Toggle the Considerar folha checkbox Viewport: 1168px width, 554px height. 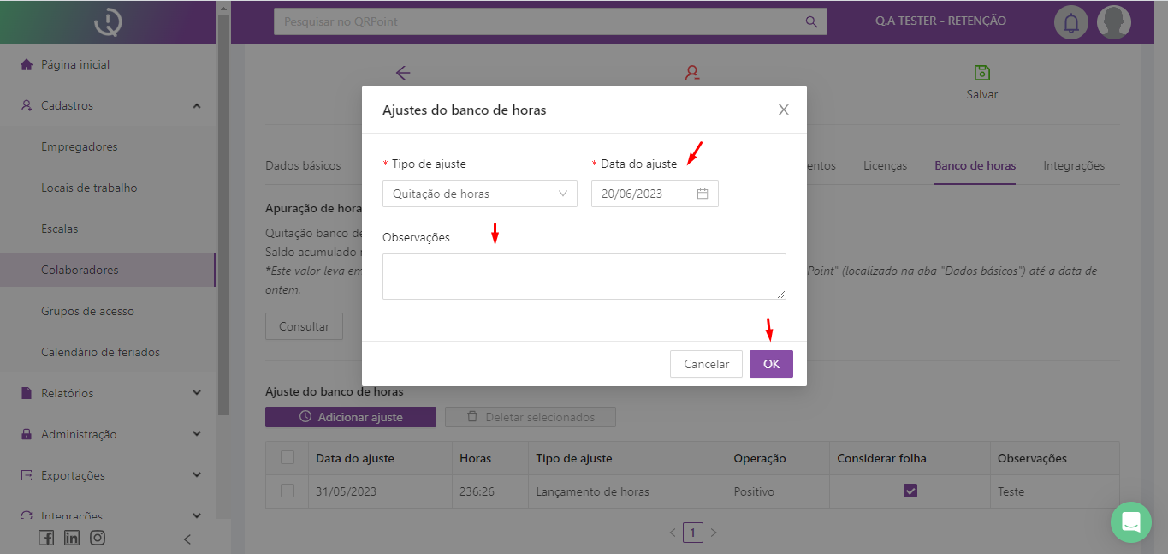pos(910,491)
